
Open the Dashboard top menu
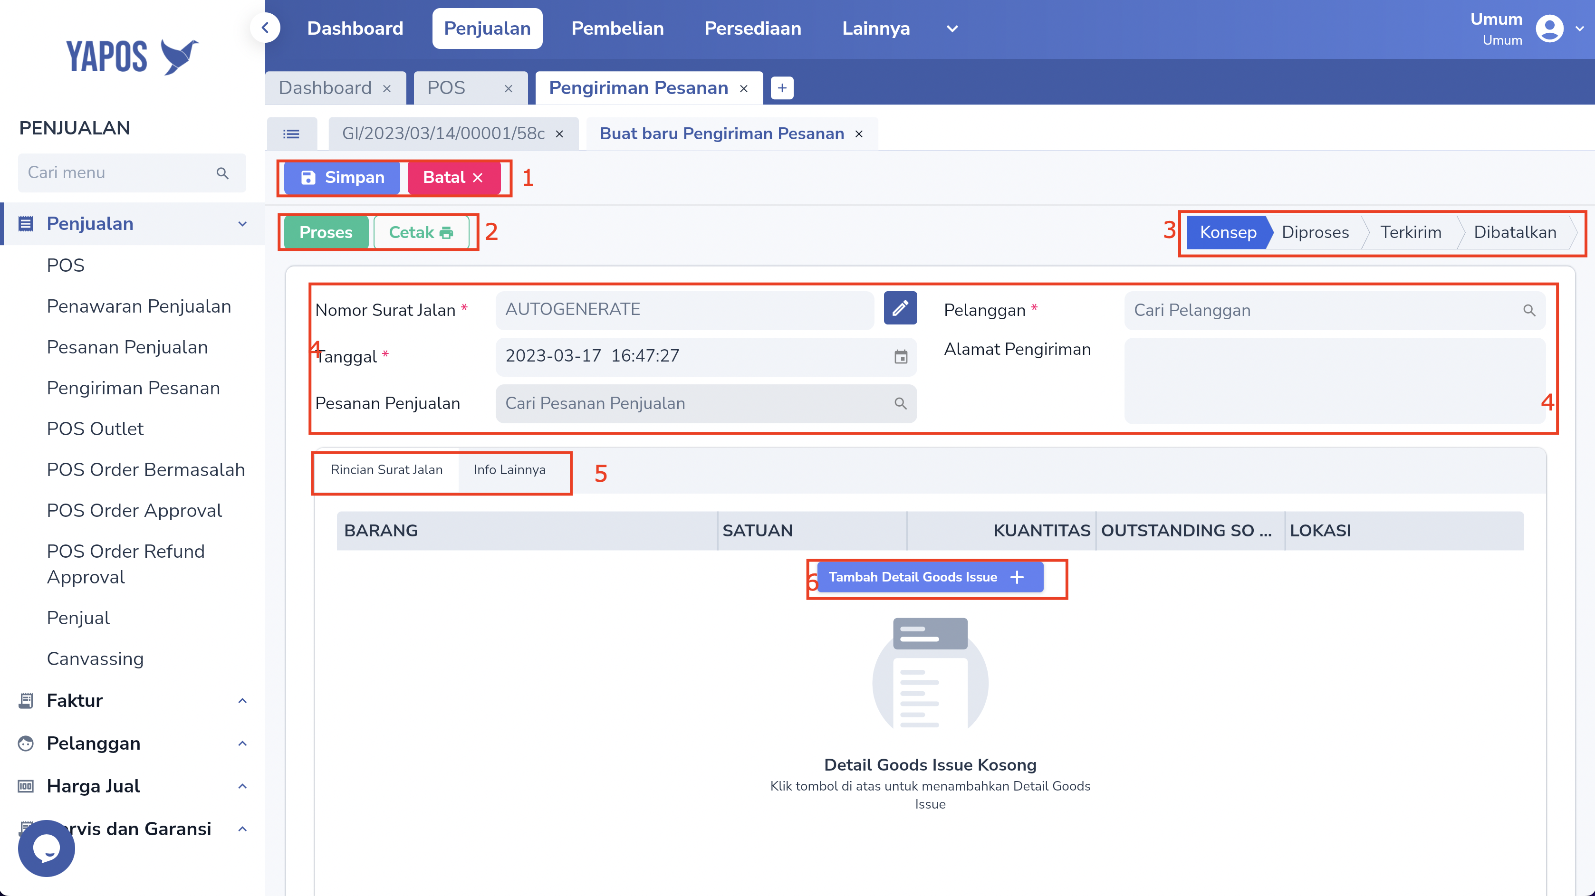click(x=355, y=29)
